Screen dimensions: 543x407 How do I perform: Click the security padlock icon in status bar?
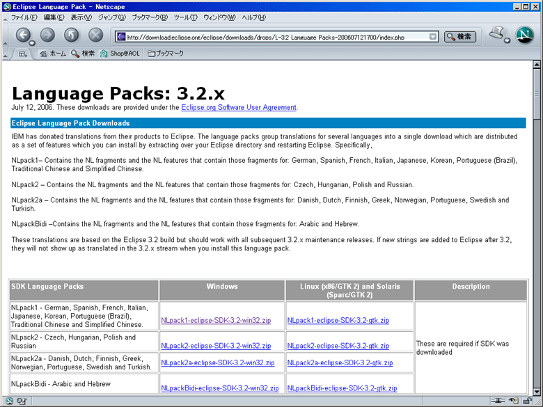tap(528, 401)
